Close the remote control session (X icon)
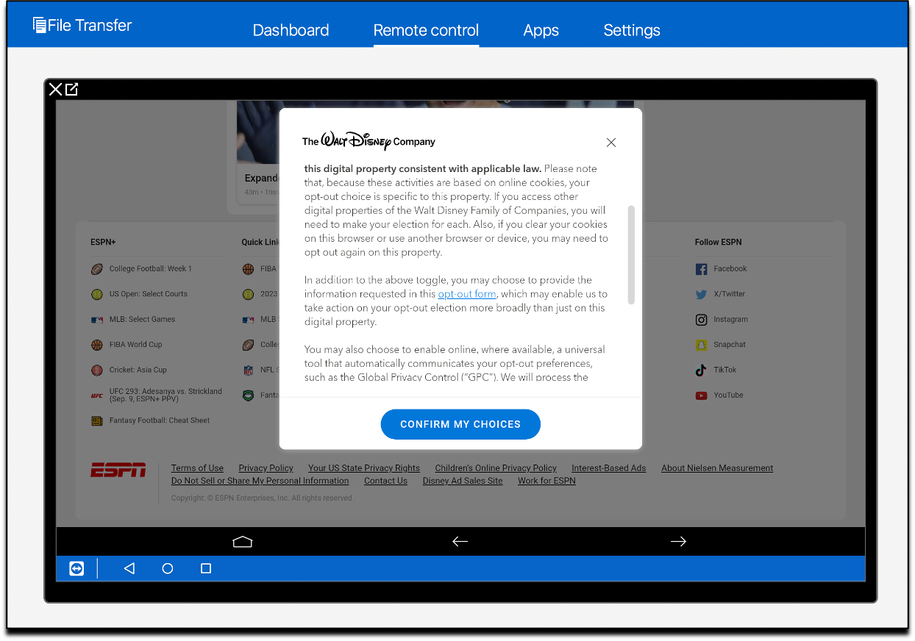Viewport: 915px width, 641px height. (55, 90)
